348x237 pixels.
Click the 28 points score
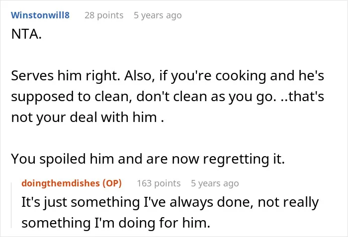(x=104, y=15)
